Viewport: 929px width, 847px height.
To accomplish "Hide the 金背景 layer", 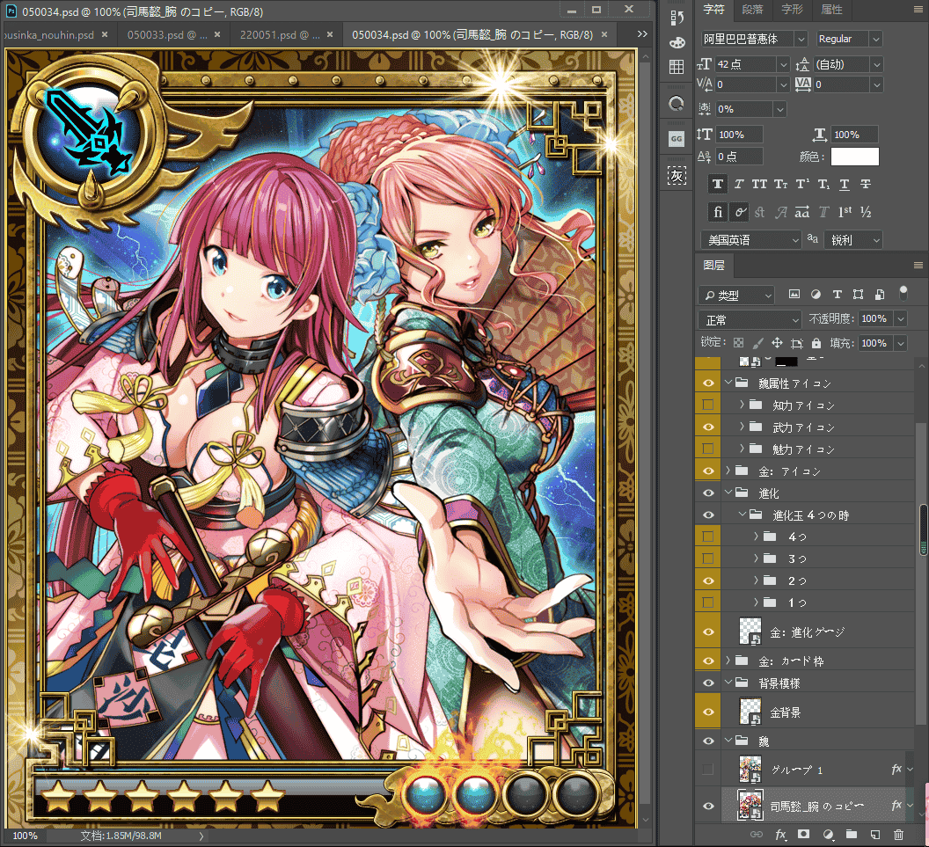I will (x=708, y=712).
